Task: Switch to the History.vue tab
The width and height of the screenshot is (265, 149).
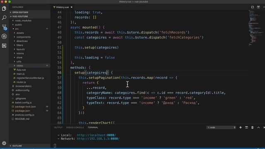Action: 63,7
